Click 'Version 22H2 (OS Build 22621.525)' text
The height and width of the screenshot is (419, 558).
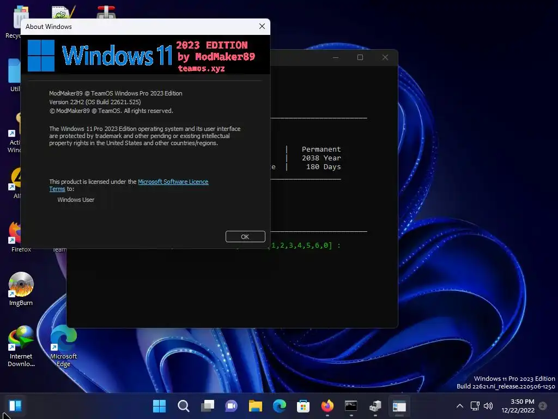pos(95,102)
